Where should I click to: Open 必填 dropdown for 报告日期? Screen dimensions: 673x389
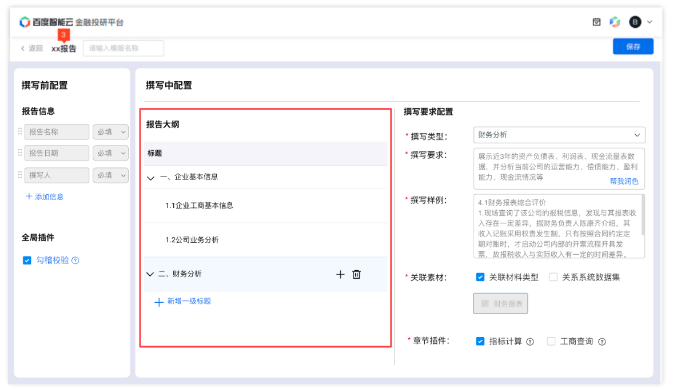(x=110, y=153)
